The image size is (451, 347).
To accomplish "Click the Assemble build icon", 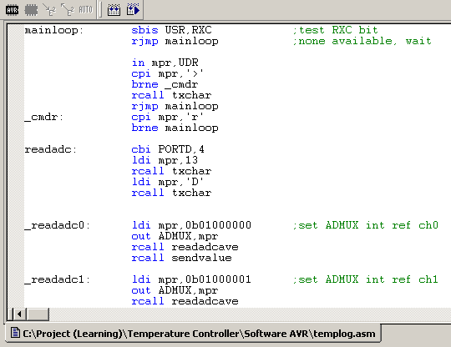I will point(114,10).
